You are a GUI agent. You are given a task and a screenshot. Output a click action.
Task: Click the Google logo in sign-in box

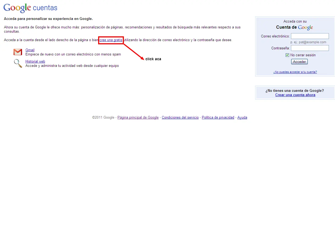point(306,27)
